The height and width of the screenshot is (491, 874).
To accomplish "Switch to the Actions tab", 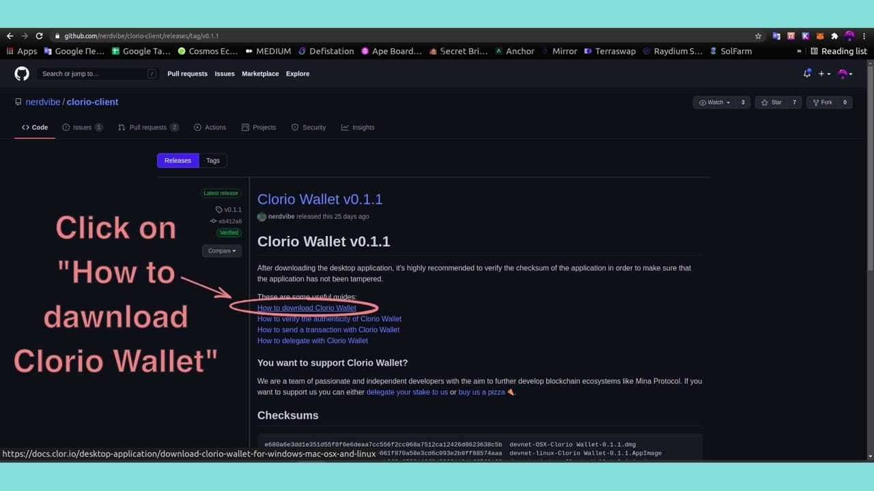I will [x=210, y=128].
